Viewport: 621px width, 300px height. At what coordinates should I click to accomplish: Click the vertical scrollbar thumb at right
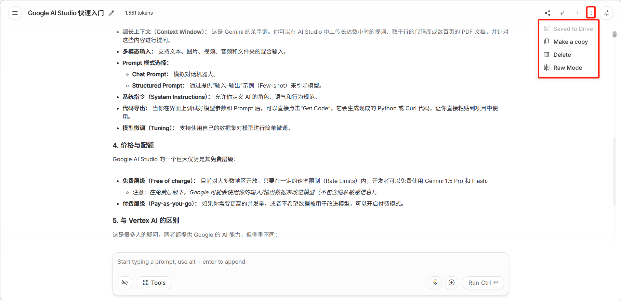pyautogui.click(x=614, y=34)
